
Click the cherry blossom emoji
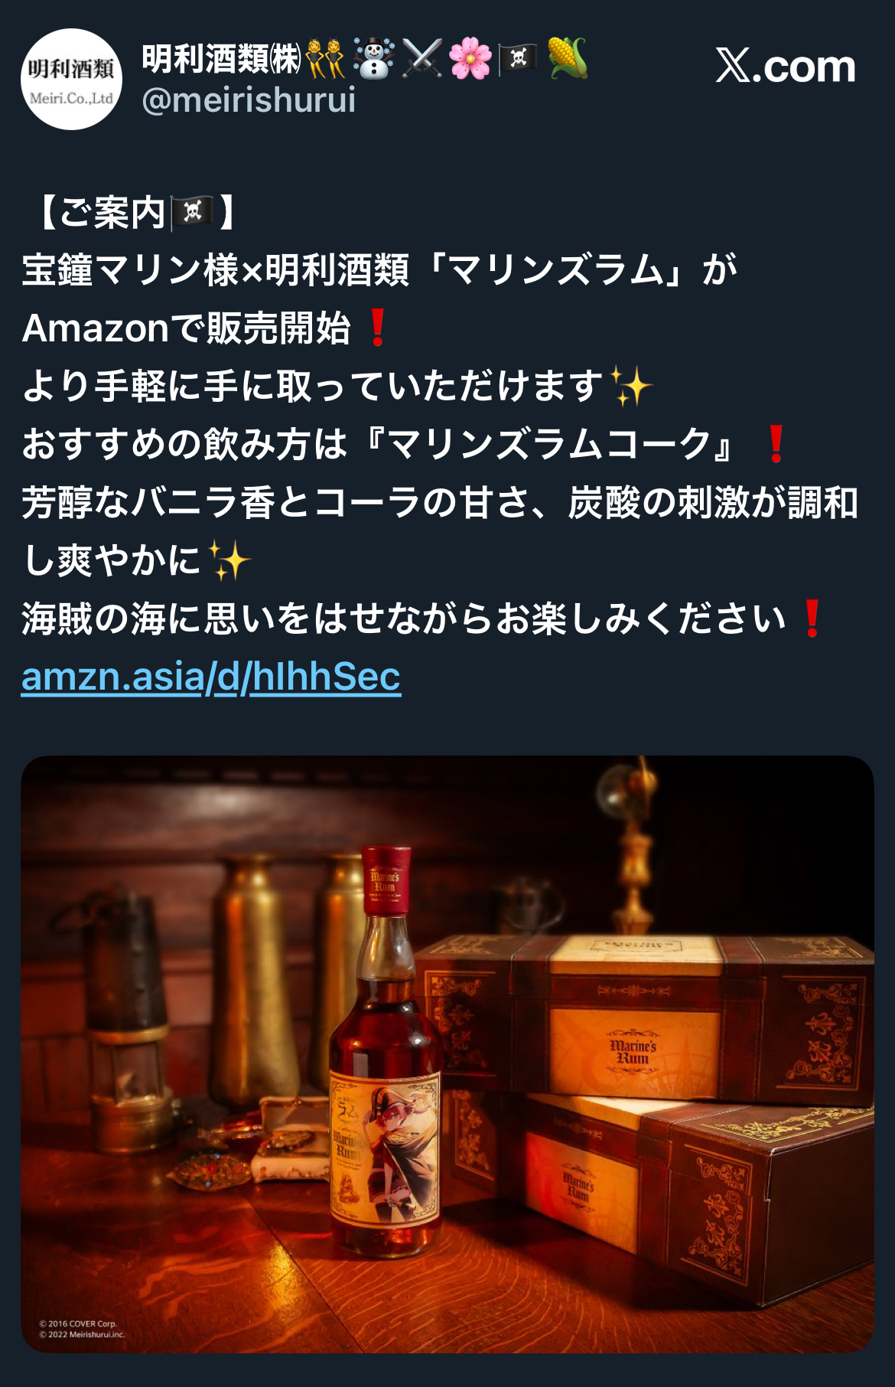tap(470, 59)
